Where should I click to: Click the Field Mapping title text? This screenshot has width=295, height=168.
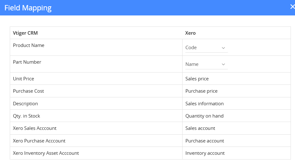(28, 8)
